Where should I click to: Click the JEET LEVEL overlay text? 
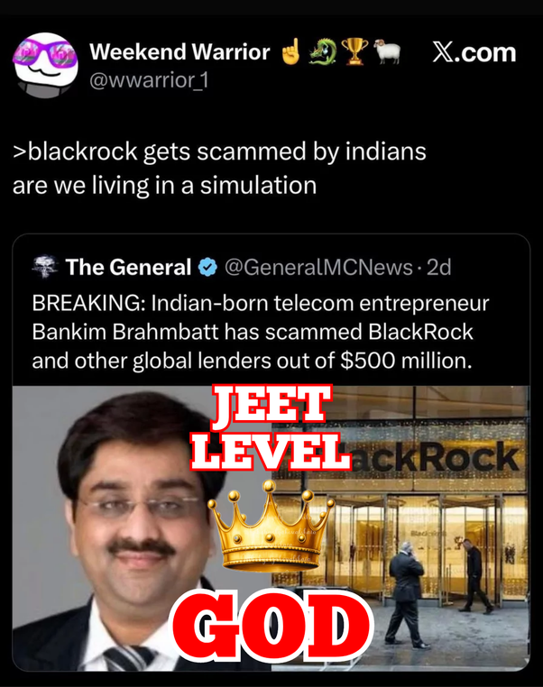coord(271,428)
